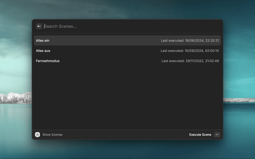The image size is (255, 159).
Task: Click the Show Scenes label
Action: 52,135
